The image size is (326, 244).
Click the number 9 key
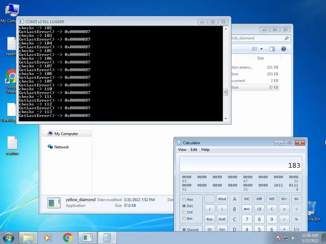[272, 219]
